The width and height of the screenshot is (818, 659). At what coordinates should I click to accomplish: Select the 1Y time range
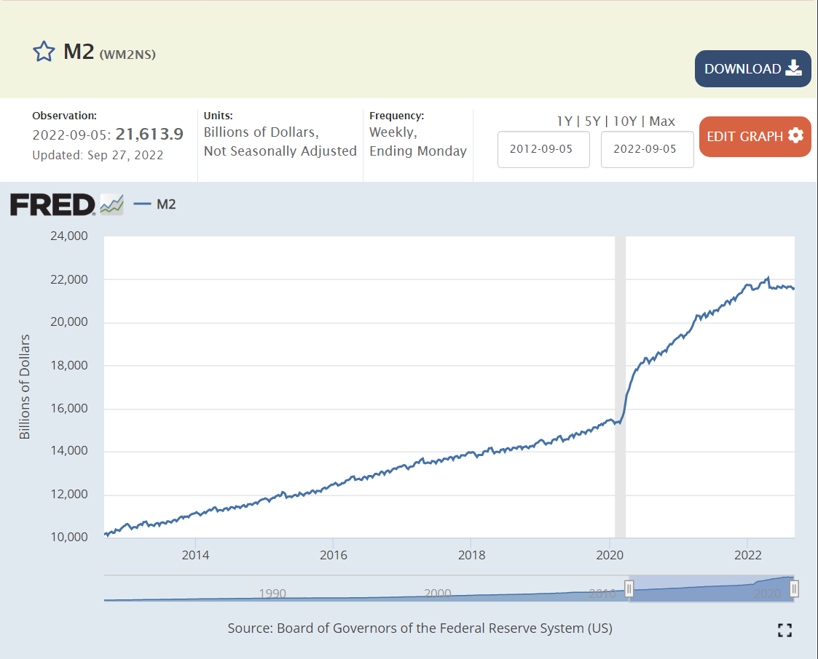(x=565, y=121)
